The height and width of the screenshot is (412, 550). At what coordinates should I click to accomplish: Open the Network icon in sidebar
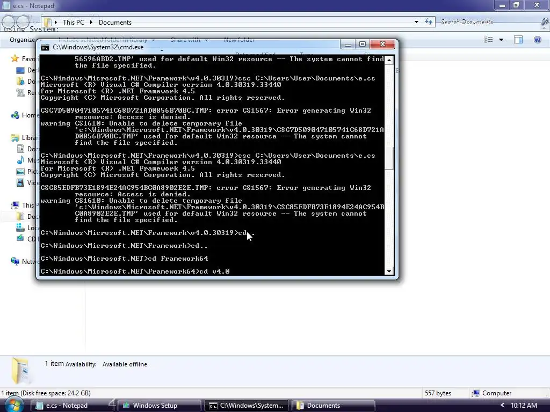(15, 261)
